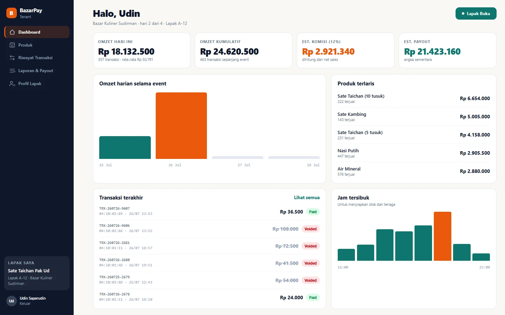This screenshot has height=315, width=505.
Task: Select the 25 Jul teal bar
Action: [125, 147]
